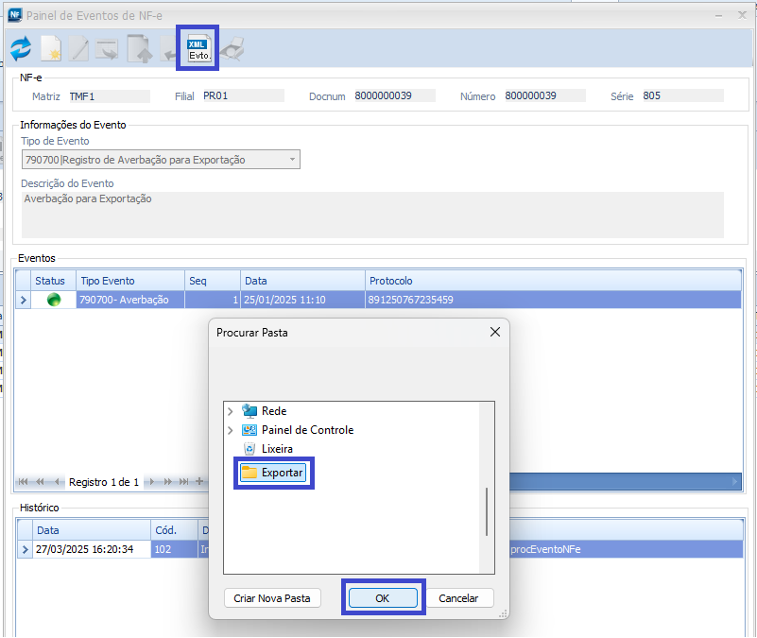Click the XML Evto. export icon
The image size is (757, 638).
(x=198, y=48)
